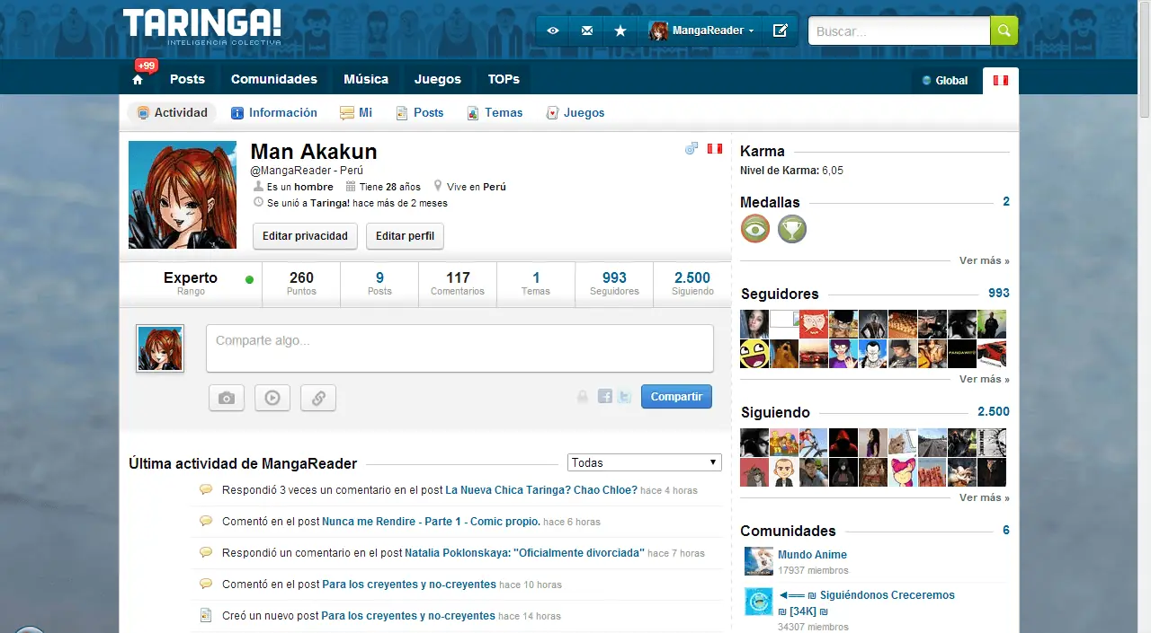Click Ver más under Medallas
This screenshot has width=1151, height=633.
tap(984, 260)
